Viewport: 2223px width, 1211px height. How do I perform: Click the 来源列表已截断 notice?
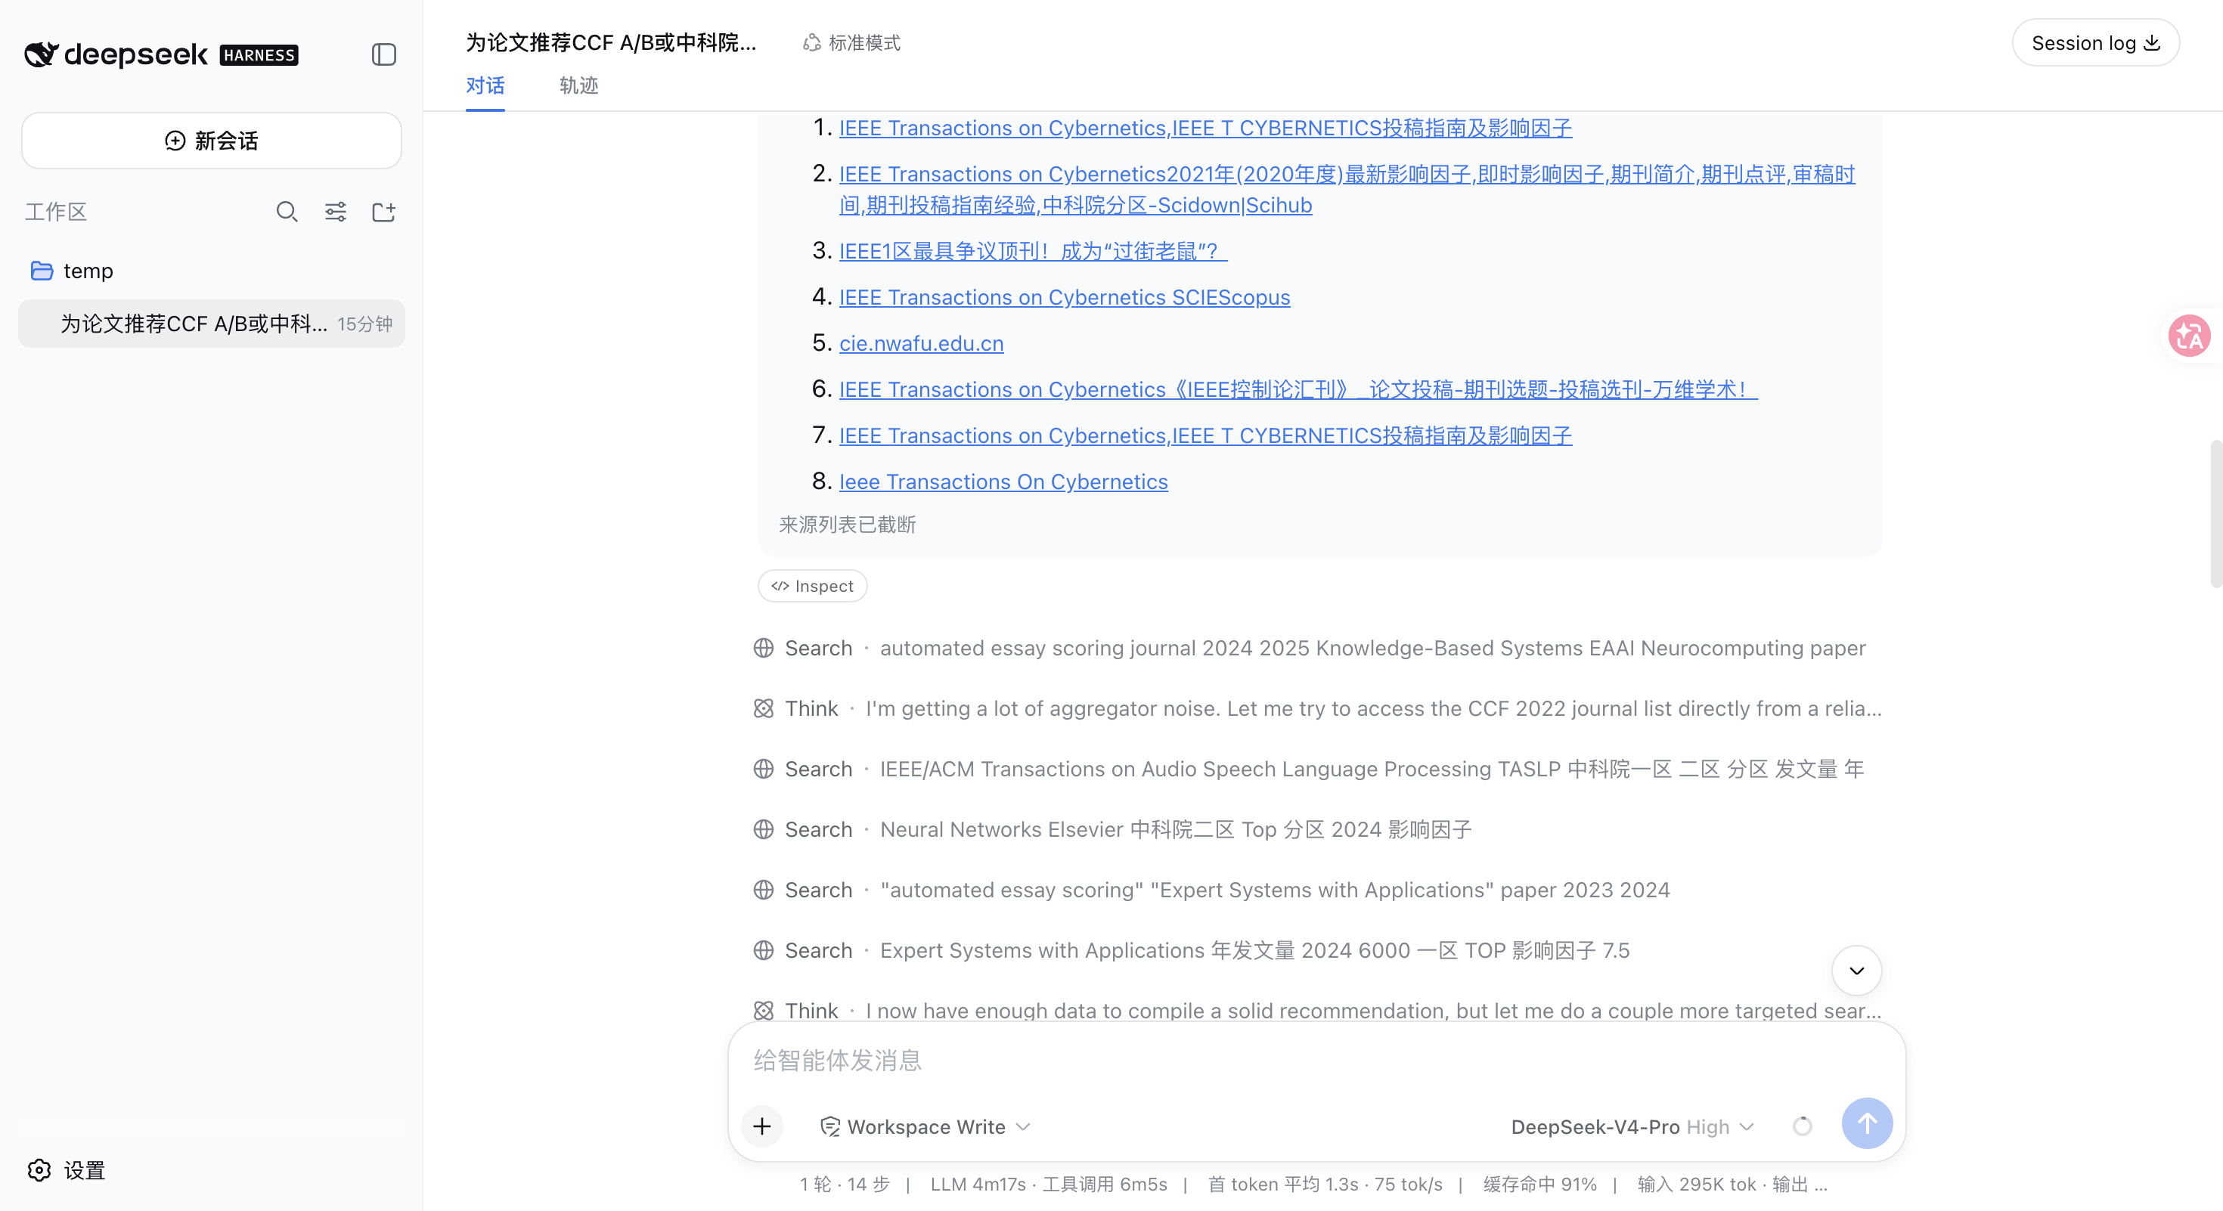(848, 525)
